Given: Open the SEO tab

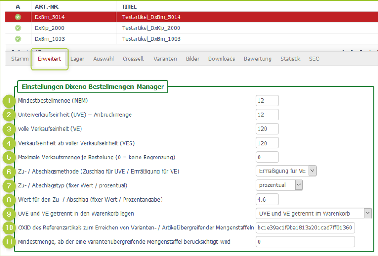Looking at the screenshot, I should pos(314,59).
